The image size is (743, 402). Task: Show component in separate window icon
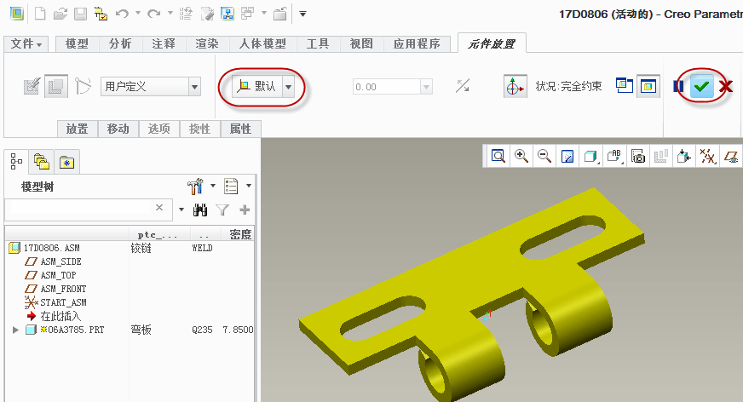(x=624, y=85)
